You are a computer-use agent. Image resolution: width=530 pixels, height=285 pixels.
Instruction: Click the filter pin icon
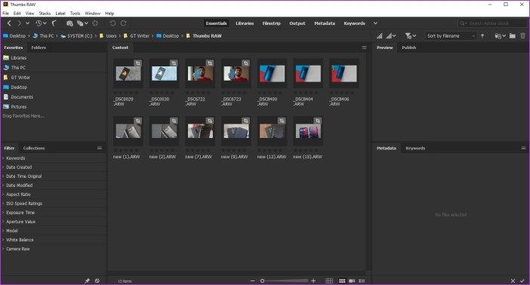pyautogui.click(x=87, y=280)
